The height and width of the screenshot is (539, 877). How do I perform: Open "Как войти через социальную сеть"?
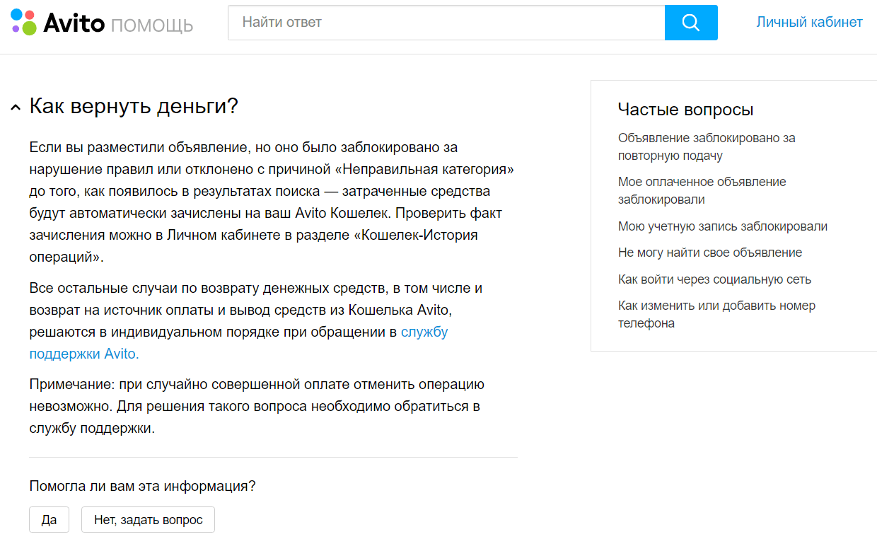(714, 279)
